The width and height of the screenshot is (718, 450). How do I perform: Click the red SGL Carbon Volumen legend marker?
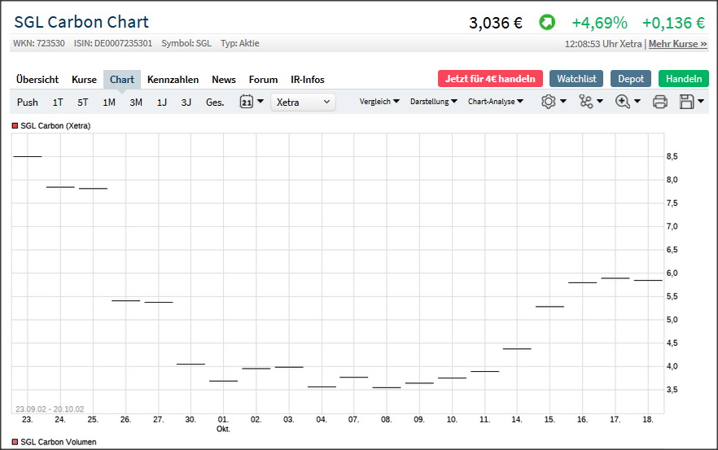coord(15,442)
